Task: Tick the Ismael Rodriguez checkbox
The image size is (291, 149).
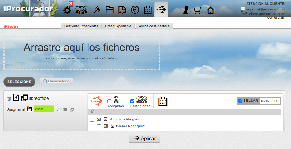Action: 99,126
